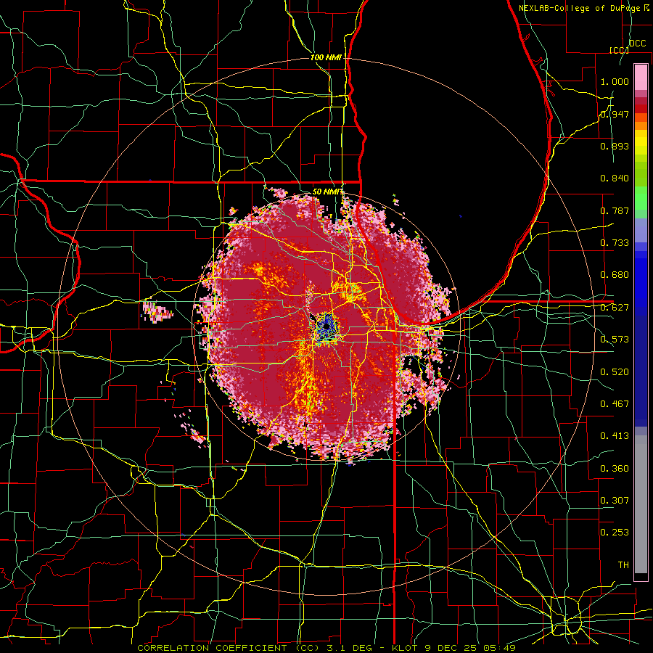Select the 0.733 scale value
This screenshot has height=653, width=653.
pos(615,243)
